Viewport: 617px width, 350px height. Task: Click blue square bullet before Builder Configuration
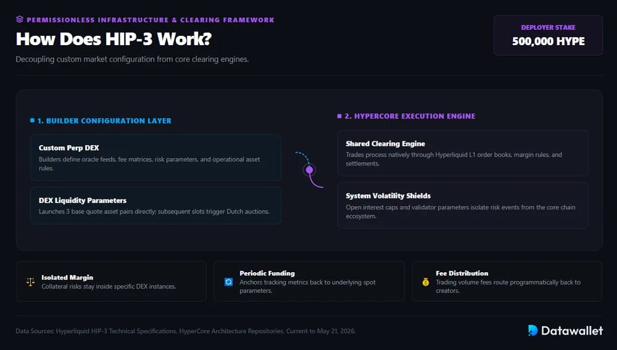pos(32,120)
